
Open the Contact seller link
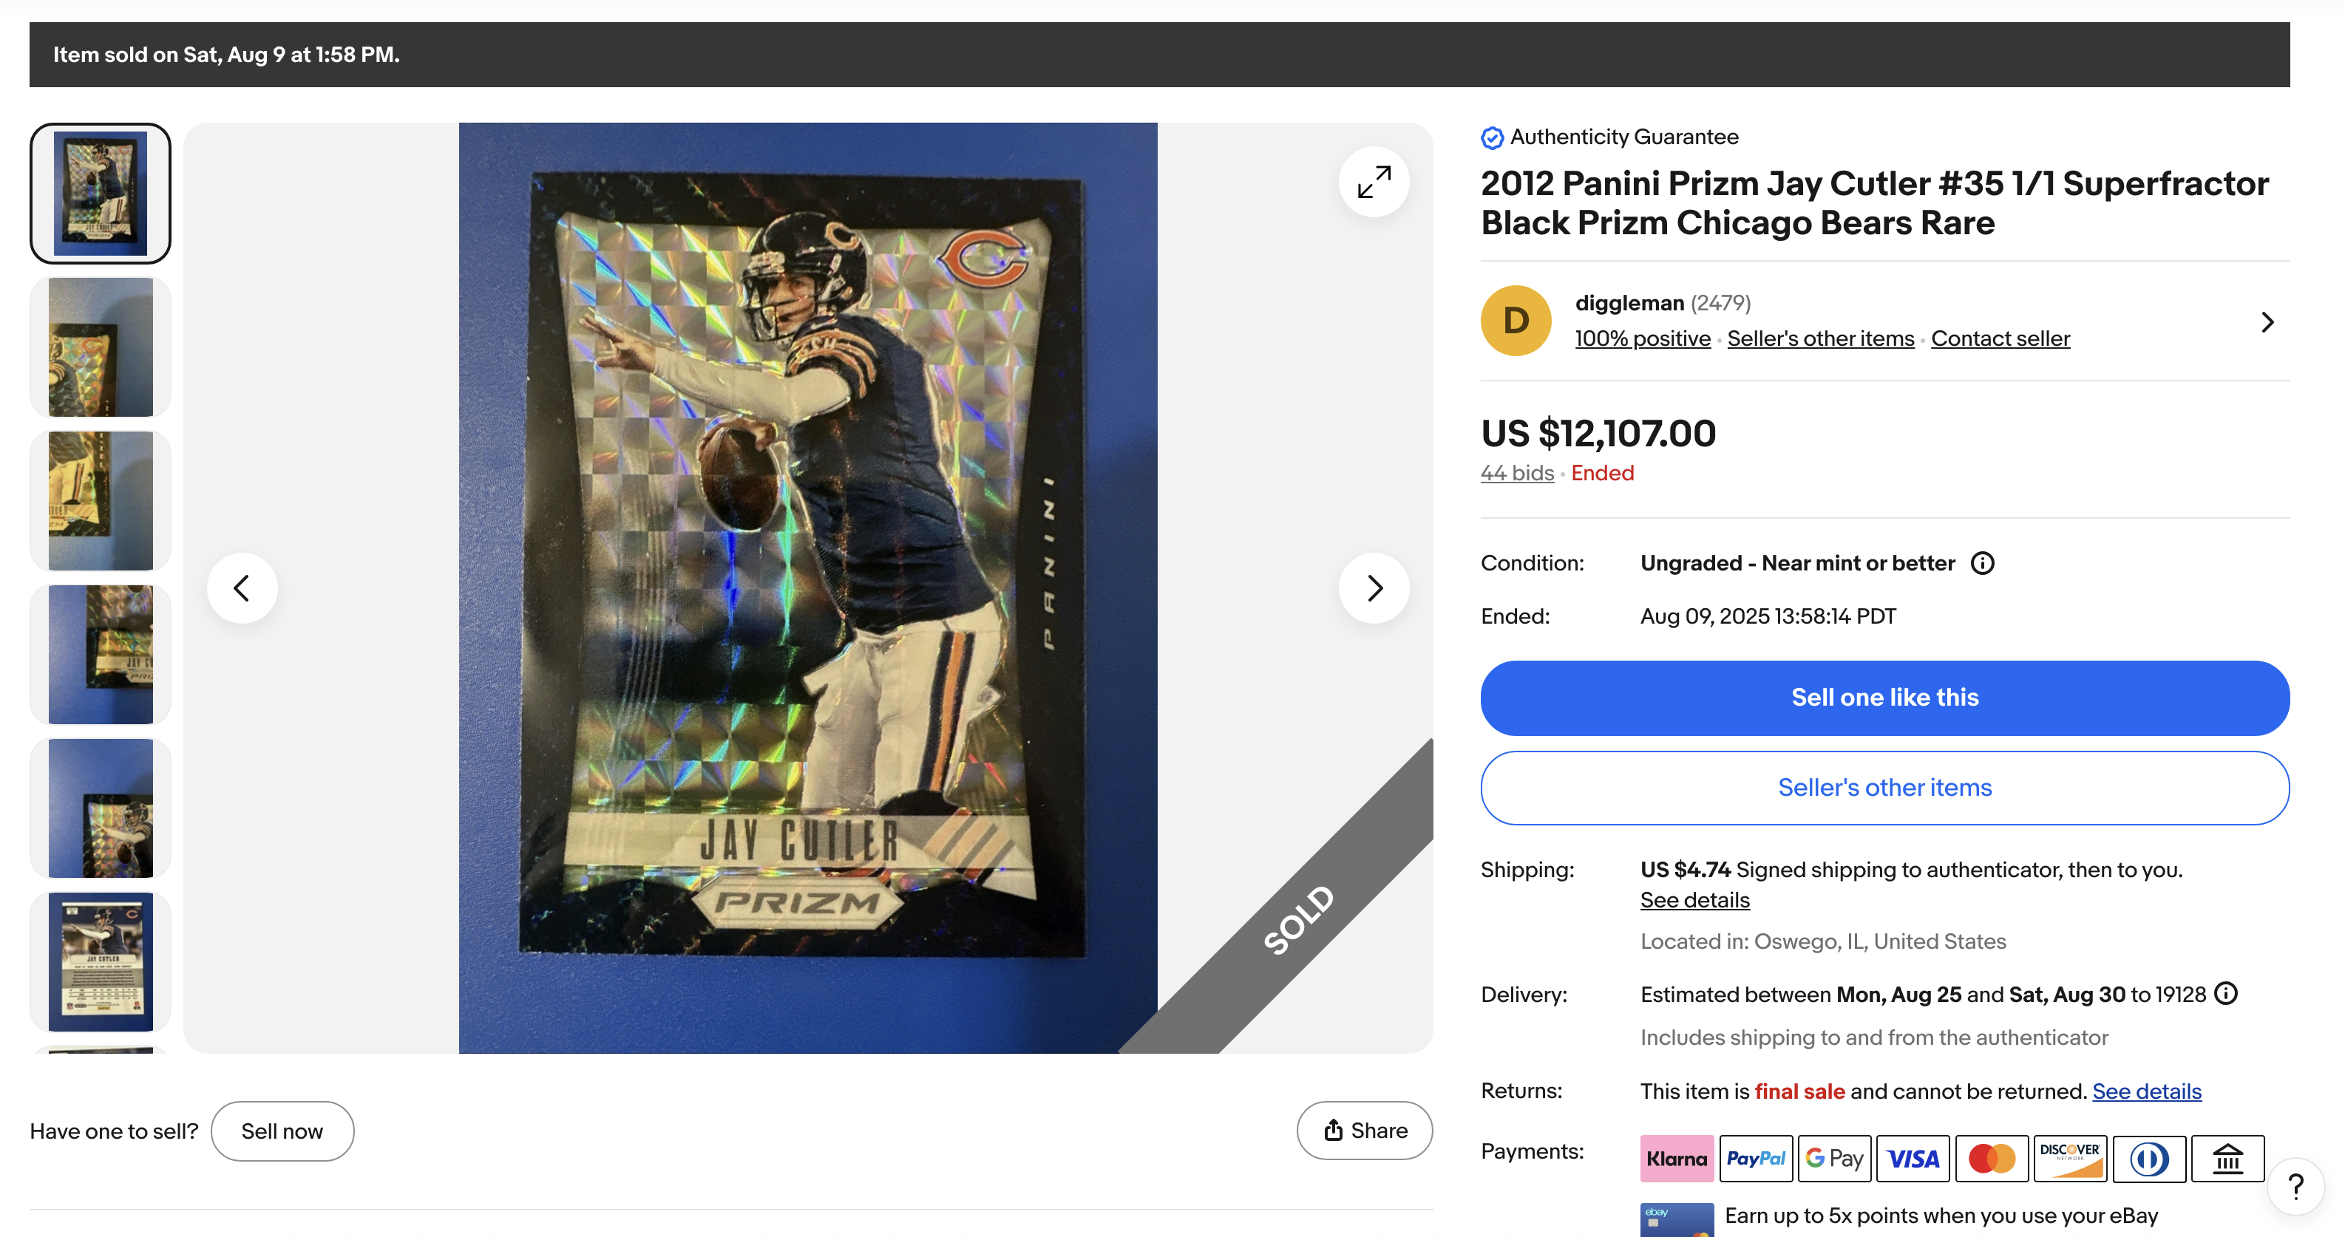(2000, 338)
